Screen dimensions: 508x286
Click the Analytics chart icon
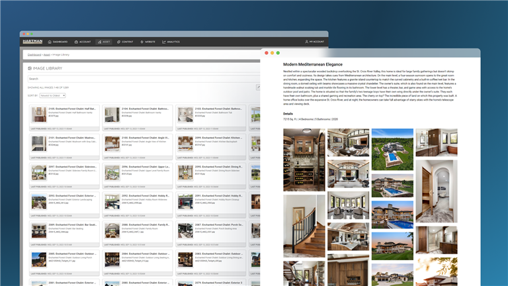(164, 42)
